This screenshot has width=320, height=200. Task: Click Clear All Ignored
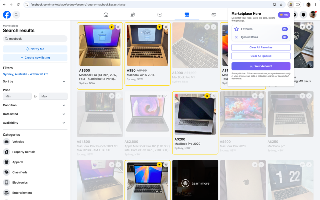tap(261, 56)
